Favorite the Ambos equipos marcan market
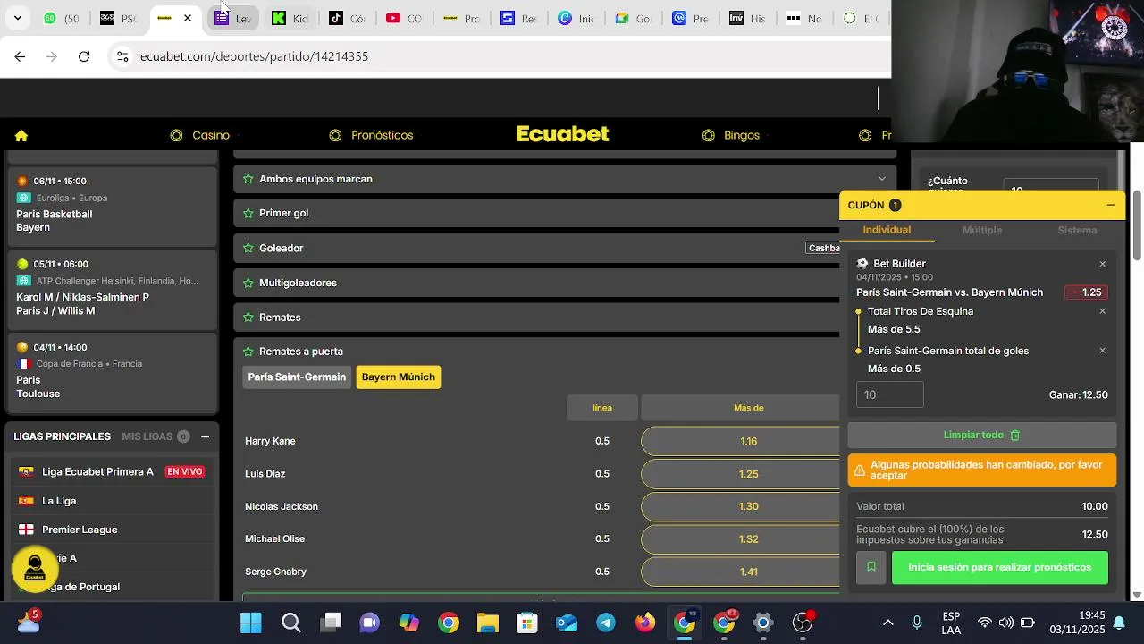The width and height of the screenshot is (1144, 644). coord(248,179)
